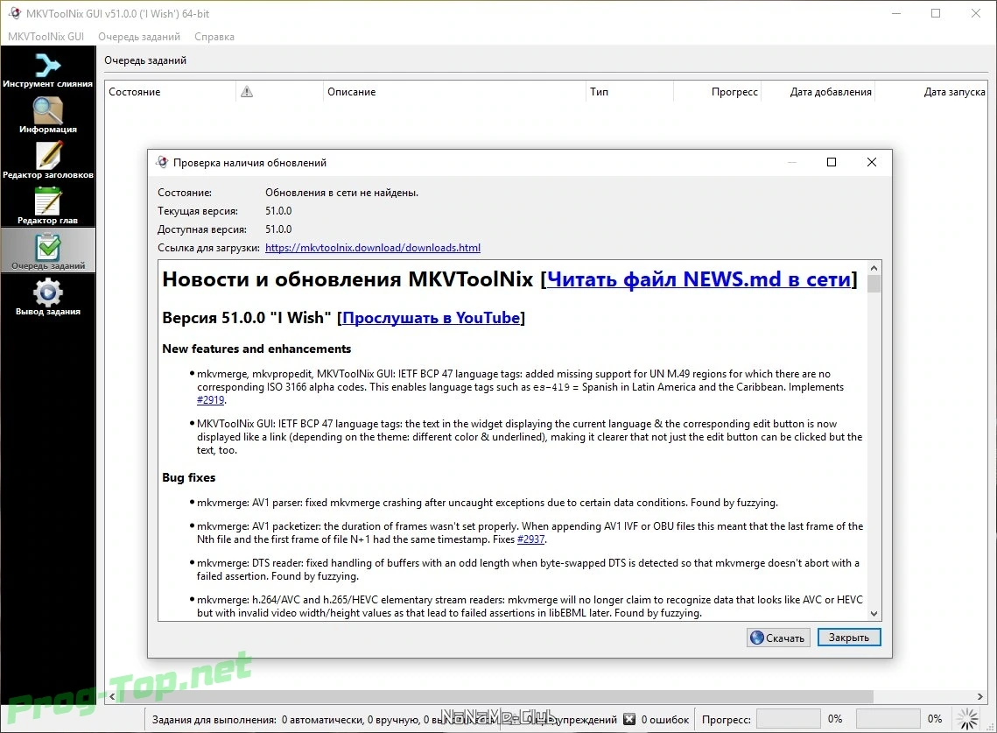Click the job queue horizontal scrollbar thumb
The image size is (997, 733).
496,697
